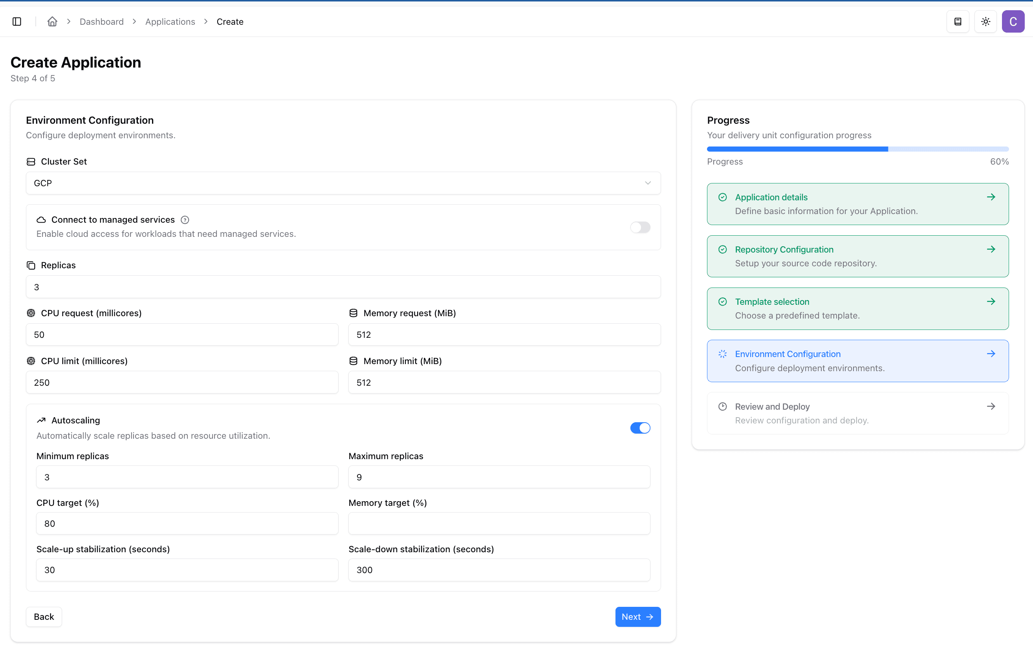Click the Memory limit database icon
Image resolution: width=1033 pixels, height=652 pixels.
[353, 361]
